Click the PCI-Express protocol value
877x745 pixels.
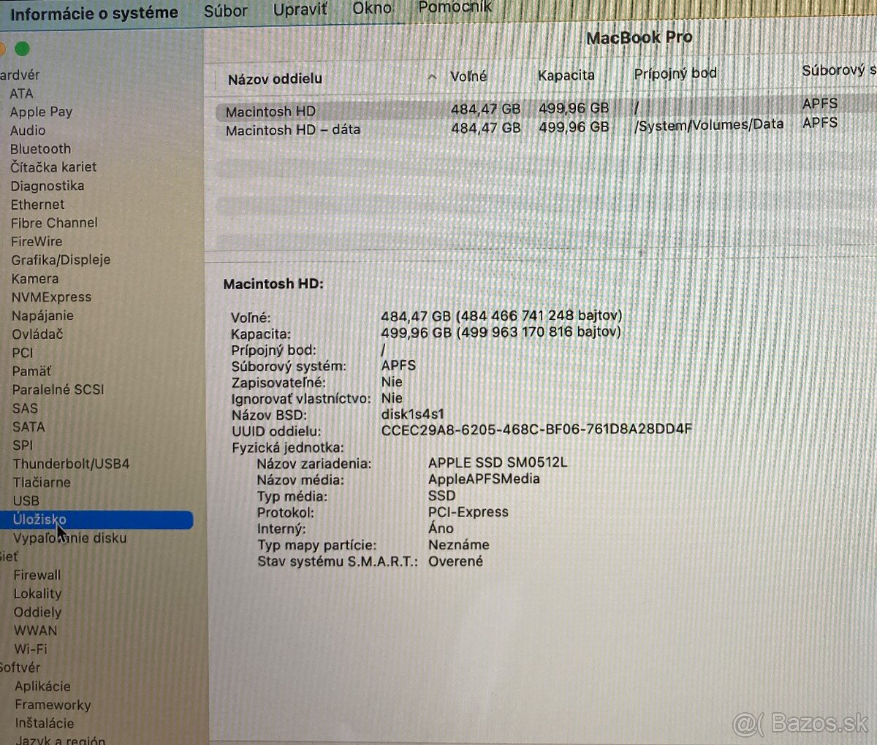tap(468, 512)
